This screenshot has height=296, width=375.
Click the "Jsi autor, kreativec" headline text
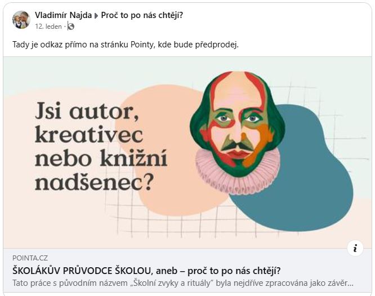pyautogui.click(x=89, y=122)
